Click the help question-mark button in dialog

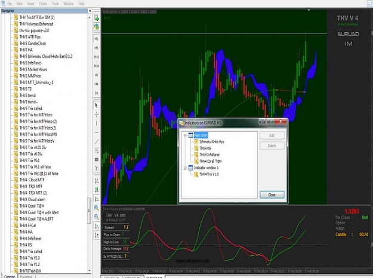pyautogui.click(x=270, y=122)
